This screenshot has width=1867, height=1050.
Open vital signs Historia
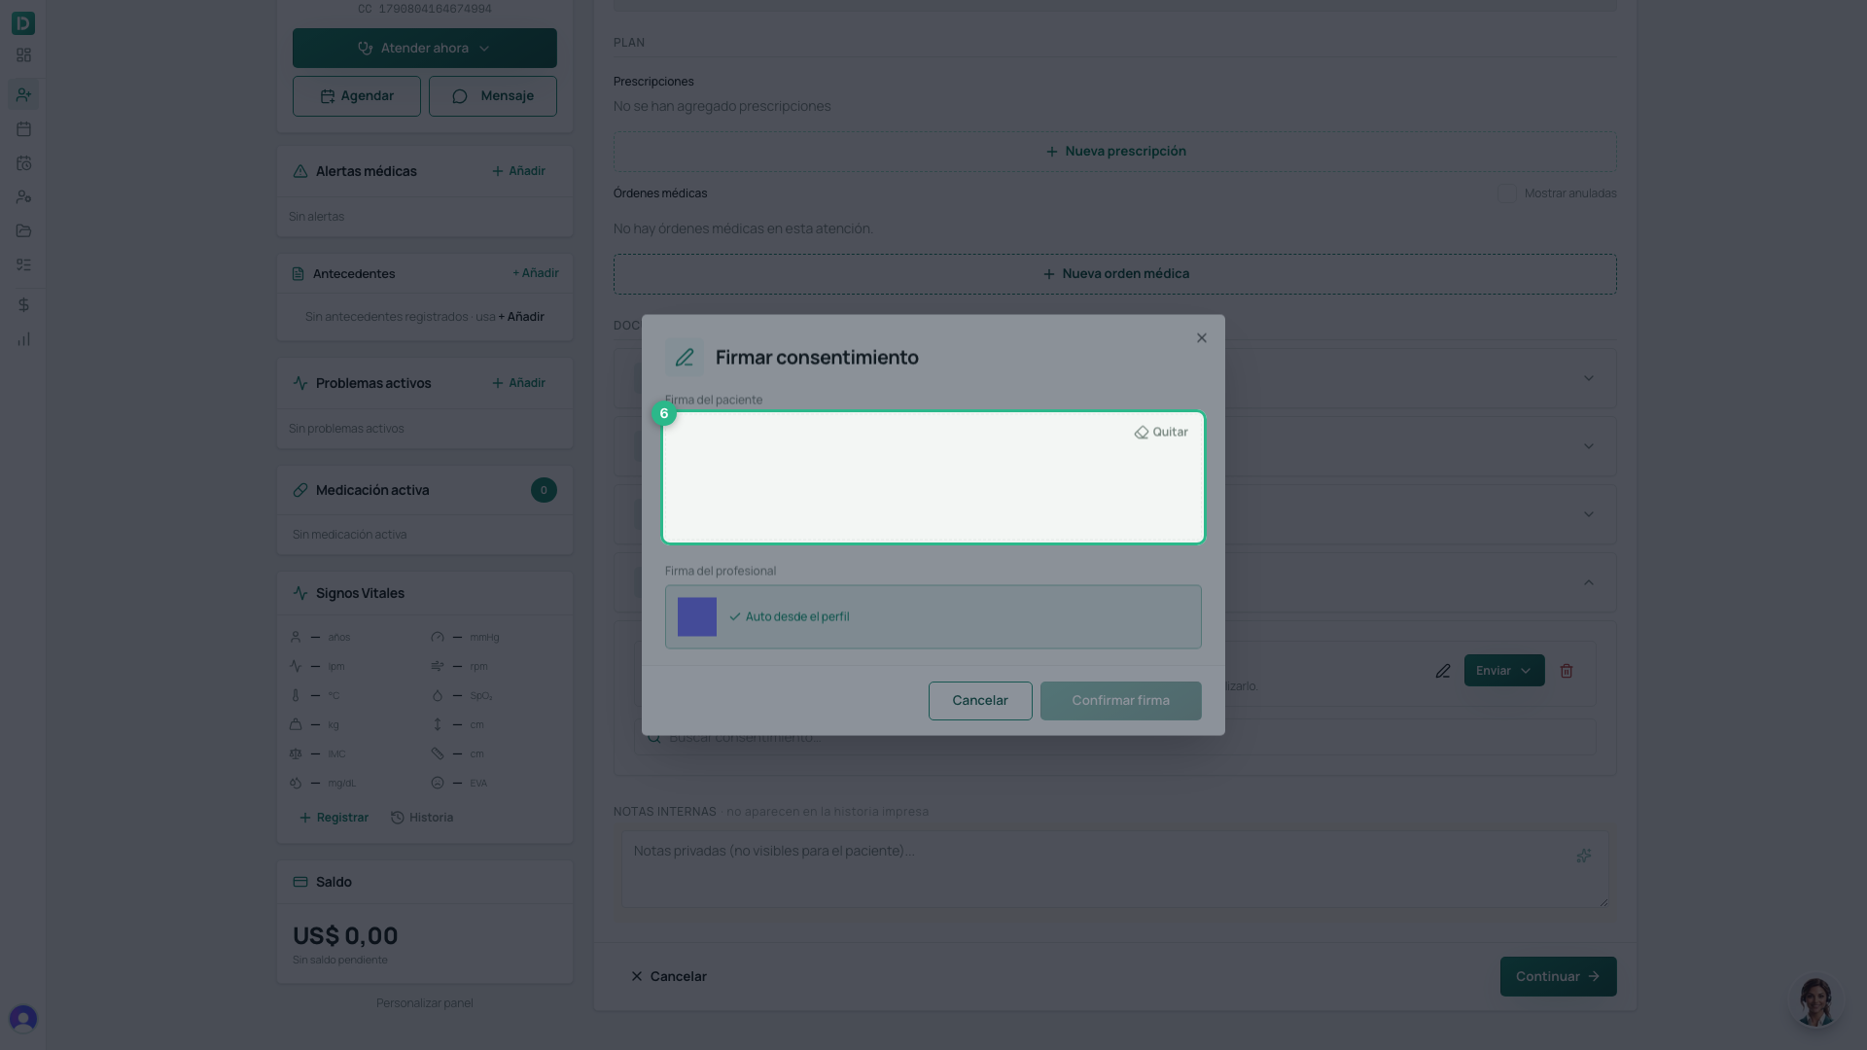click(422, 818)
